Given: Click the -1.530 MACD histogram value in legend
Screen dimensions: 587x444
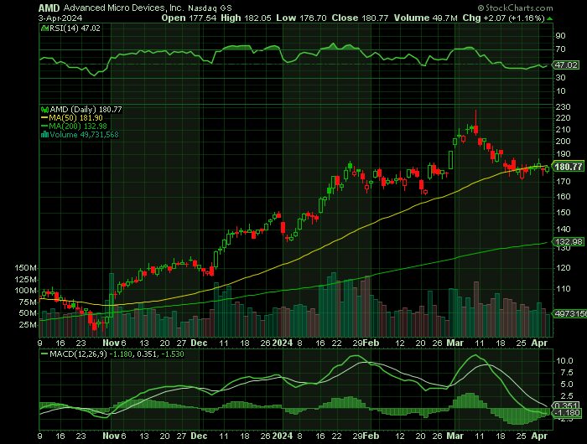Looking at the screenshot, I should tap(172, 354).
